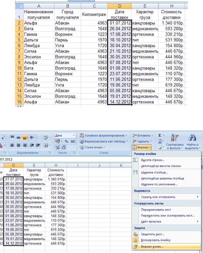Choose 'Защитить лист...' menu item
The image size is (203, 253).
[167, 234]
